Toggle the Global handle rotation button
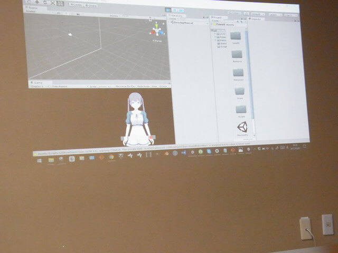338x253 pixels. tap(90, 5)
